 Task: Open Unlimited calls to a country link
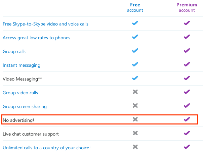[x=47, y=148]
